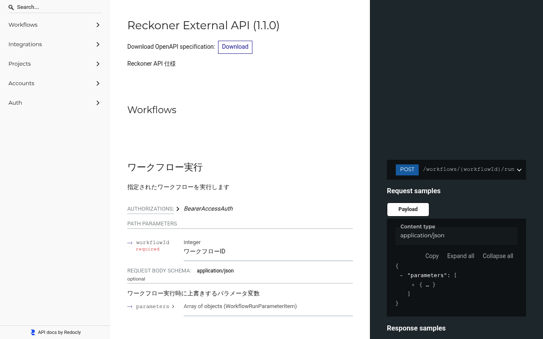Expand the Projects sidebar chevron
The image size is (543, 339).
coord(98,64)
